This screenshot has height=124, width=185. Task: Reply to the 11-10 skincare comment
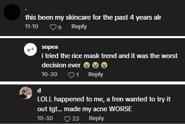[79, 26]
